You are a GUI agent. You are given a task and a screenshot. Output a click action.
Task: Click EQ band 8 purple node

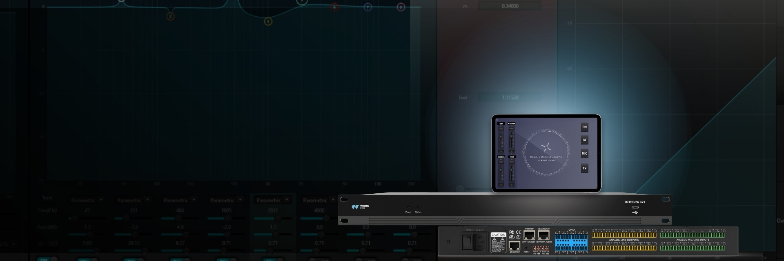pos(401,7)
